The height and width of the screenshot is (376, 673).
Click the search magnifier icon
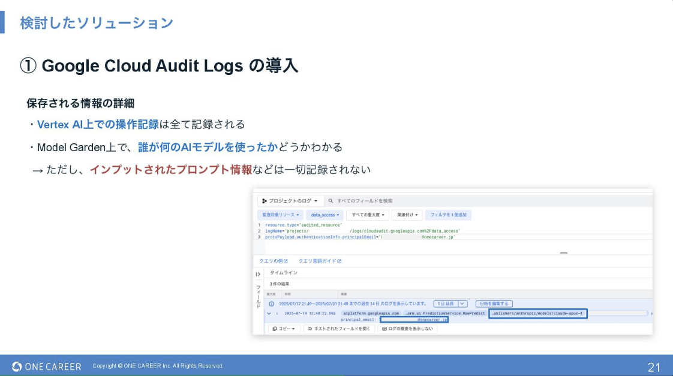[331, 201]
